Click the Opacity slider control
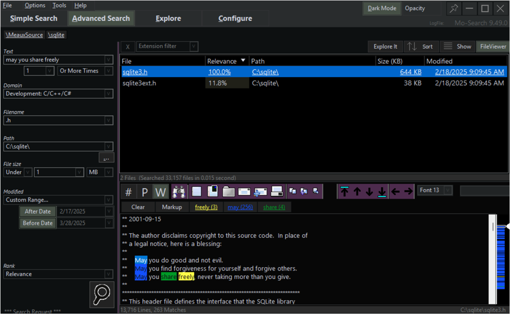510x315 pixels. tap(422, 8)
